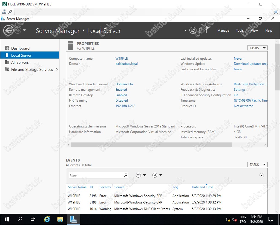
Task: Click the W19FILE computer name link
Action: (121, 59)
